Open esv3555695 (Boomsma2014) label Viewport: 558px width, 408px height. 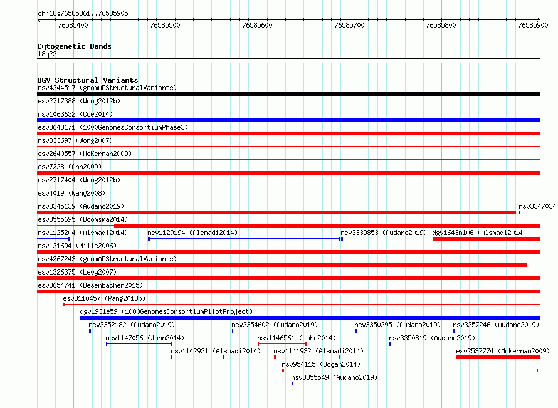pos(83,219)
